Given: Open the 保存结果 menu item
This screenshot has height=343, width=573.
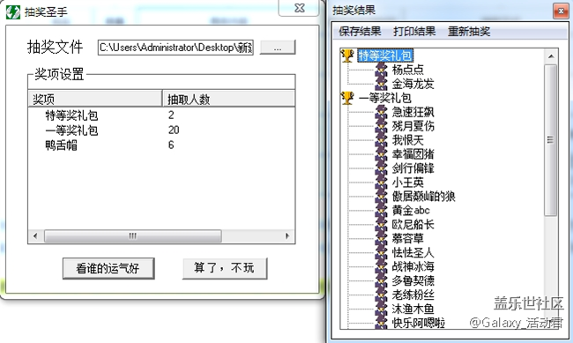Looking at the screenshot, I should coord(360,32).
